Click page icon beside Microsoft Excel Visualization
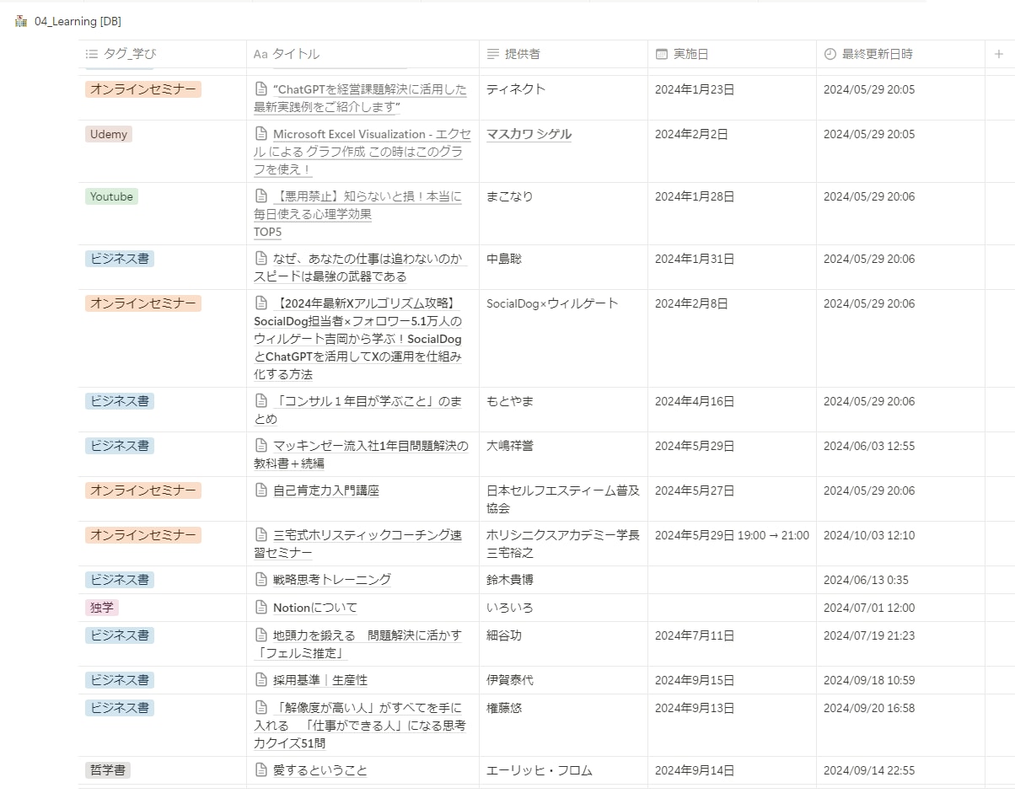The width and height of the screenshot is (1015, 804). [261, 134]
